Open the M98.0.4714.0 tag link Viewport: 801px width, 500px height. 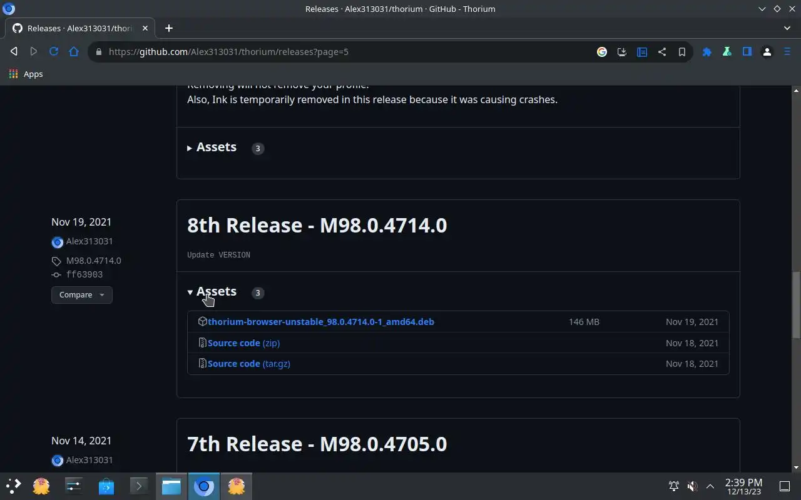tap(94, 261)
